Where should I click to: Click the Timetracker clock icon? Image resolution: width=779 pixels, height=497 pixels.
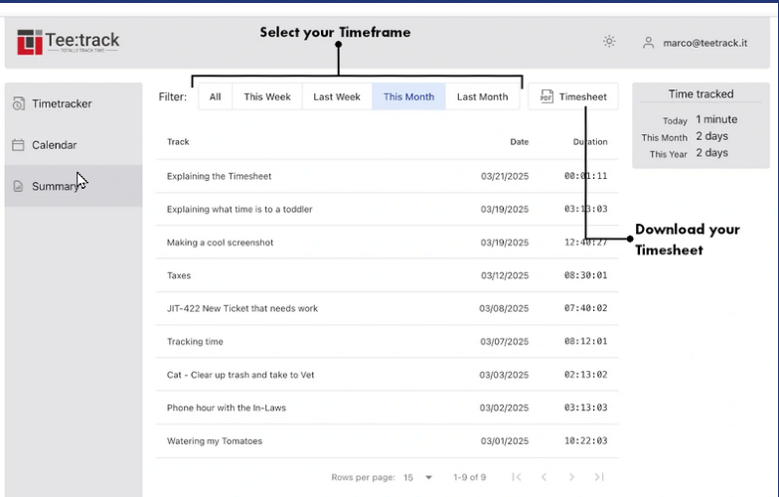coord(18,103)
